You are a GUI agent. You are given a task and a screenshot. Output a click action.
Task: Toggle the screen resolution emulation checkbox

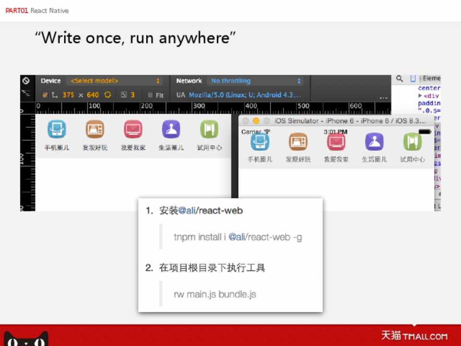tap(45, 95)
